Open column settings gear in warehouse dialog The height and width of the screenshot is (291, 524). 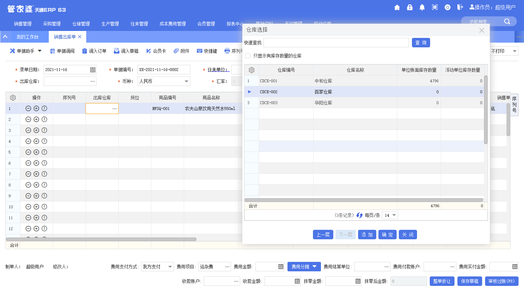coord(251,70)
